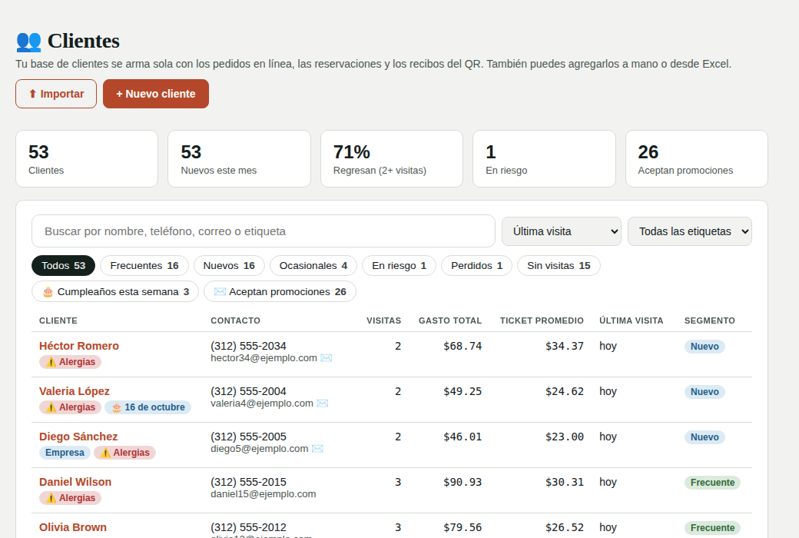Open client Daniel Wilson
Viewport: 799px width, 538px height.
(x=75, y=482)
